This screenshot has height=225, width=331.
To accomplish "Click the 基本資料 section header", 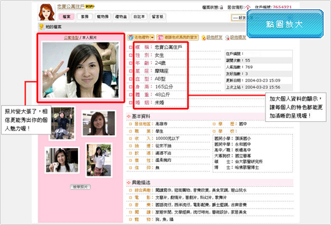I will (x=141, y=116).
